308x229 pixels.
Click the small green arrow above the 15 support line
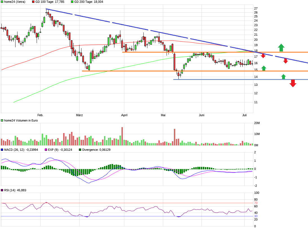pos(263,68)
